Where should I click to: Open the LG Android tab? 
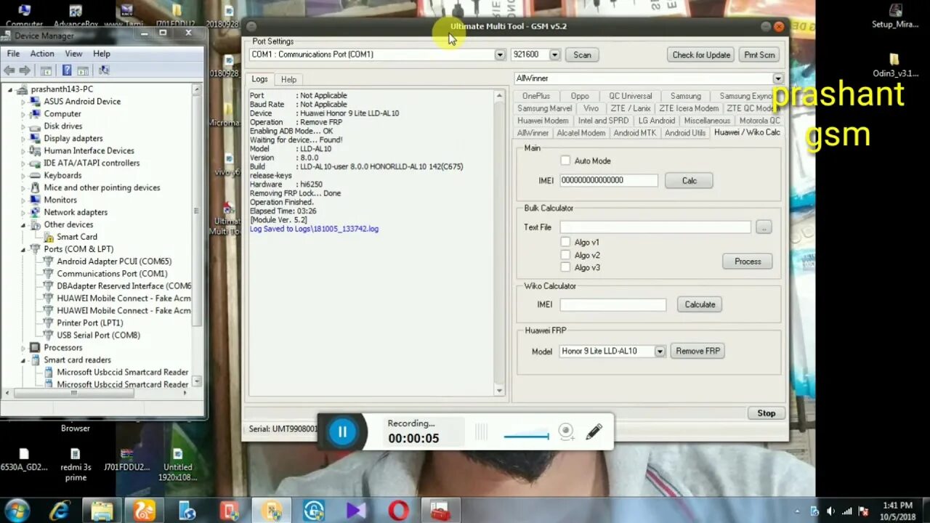pos(657,121)
